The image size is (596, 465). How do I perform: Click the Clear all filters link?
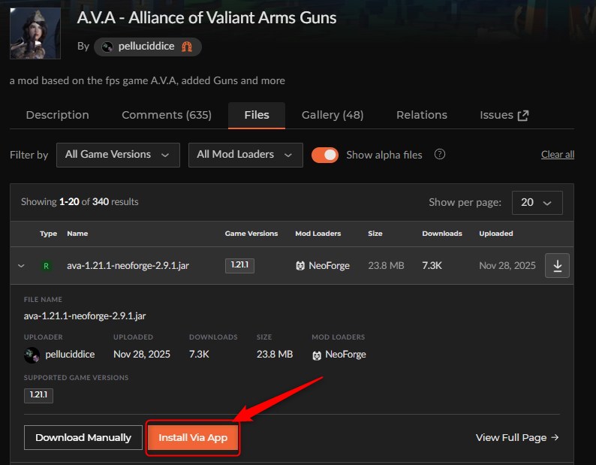pos(558,155)
